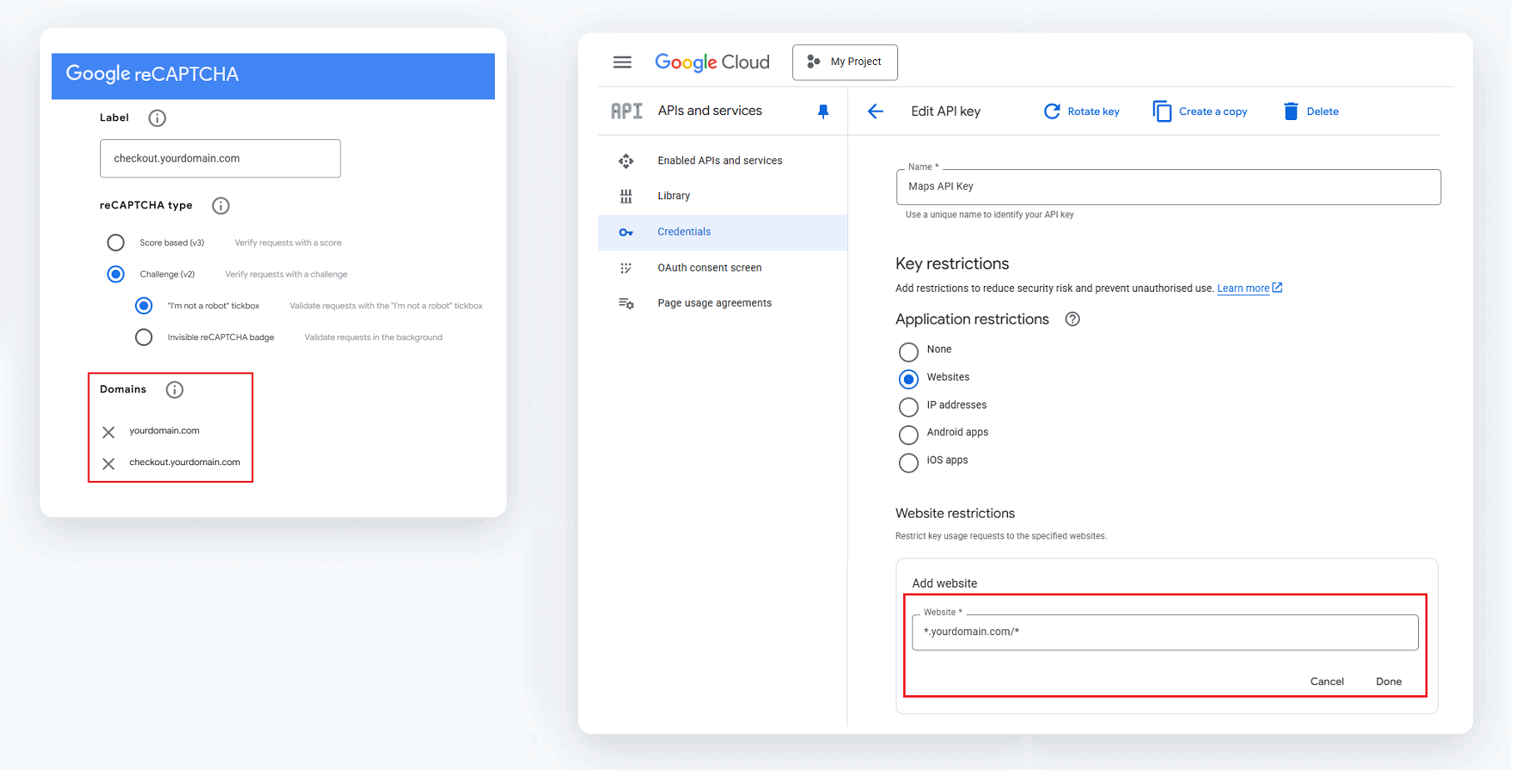Click the Website input field
This screenshot has width=1513, height=771.
(x=1165, y=633)
